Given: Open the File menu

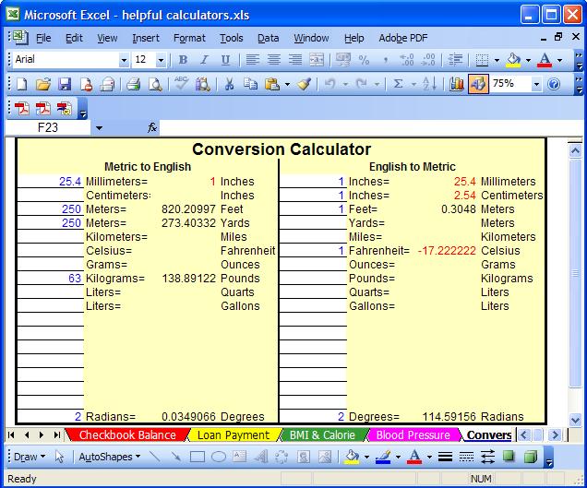Looking at the screenshot, I should click(x=43, y=38).
